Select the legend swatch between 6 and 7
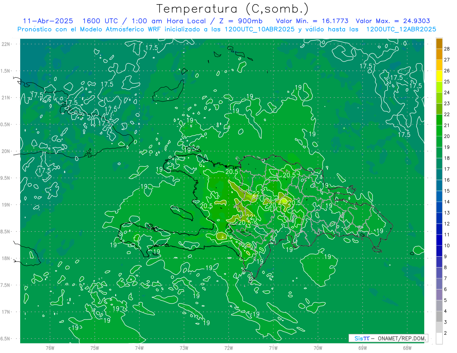The width and height of the screenshot is (457, 353). (439, 284)
